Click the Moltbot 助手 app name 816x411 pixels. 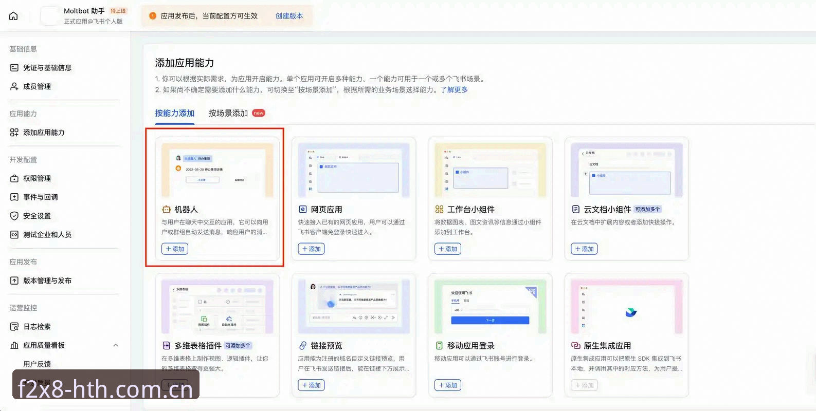click(84, 11)
